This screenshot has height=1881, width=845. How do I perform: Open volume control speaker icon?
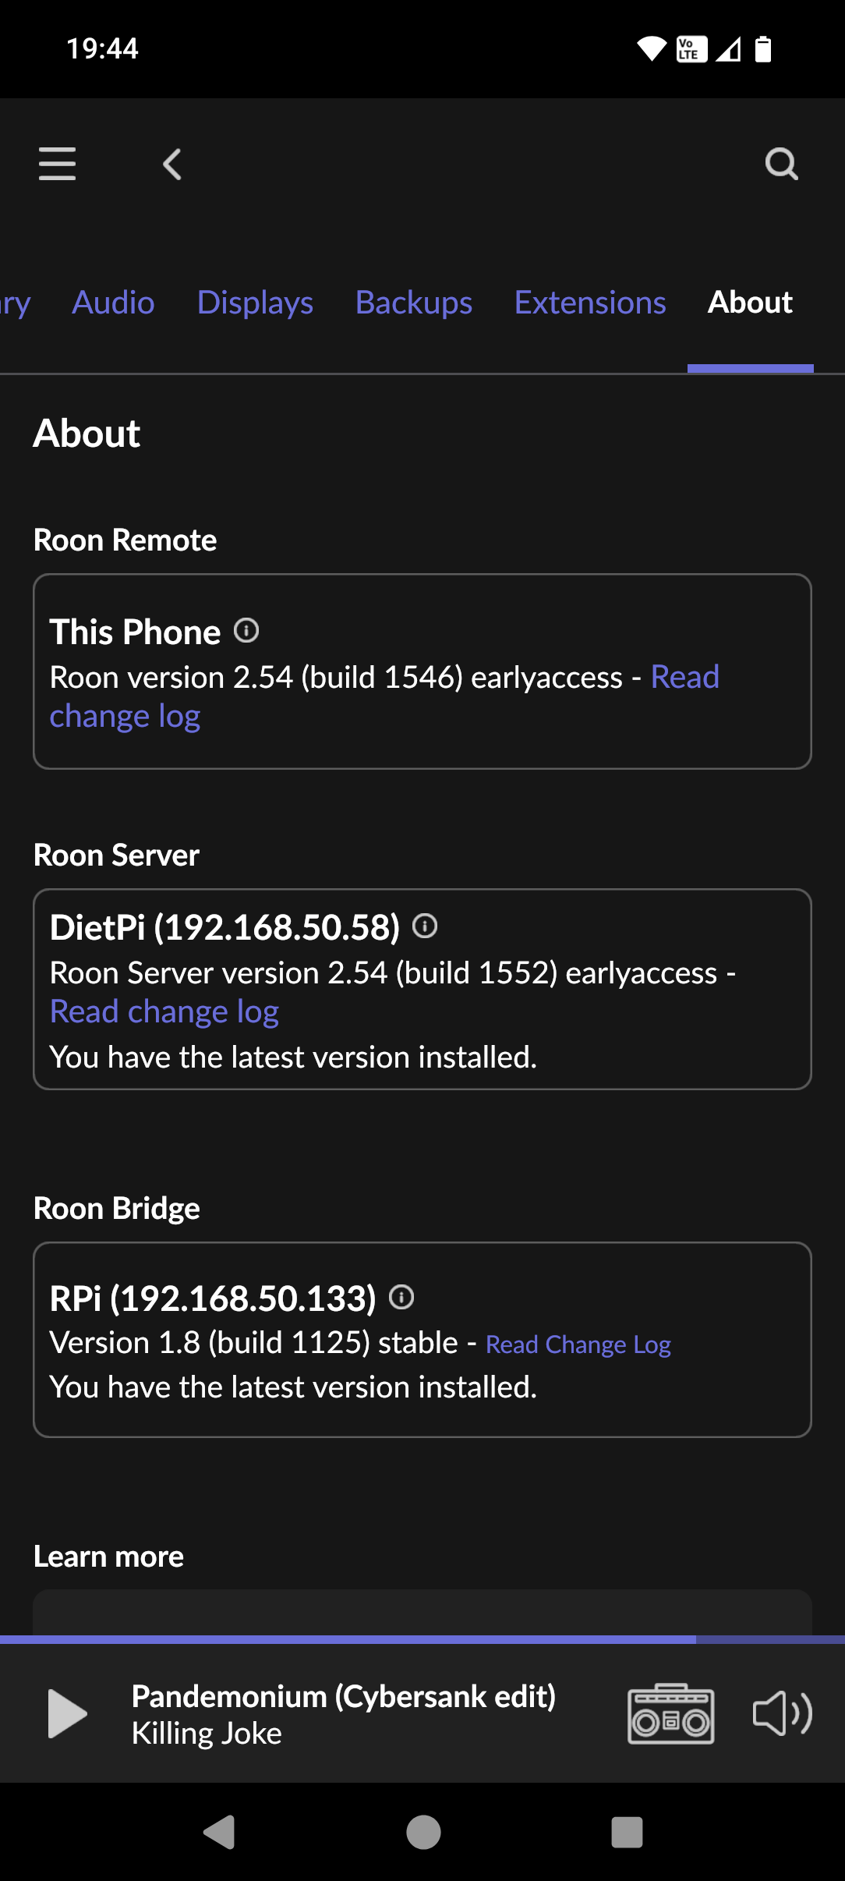(782, 1714)
